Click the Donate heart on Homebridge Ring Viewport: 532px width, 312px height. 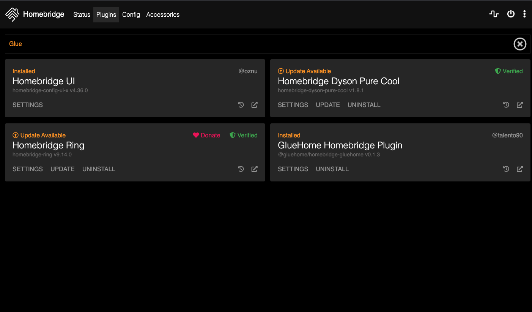(206, 135)
